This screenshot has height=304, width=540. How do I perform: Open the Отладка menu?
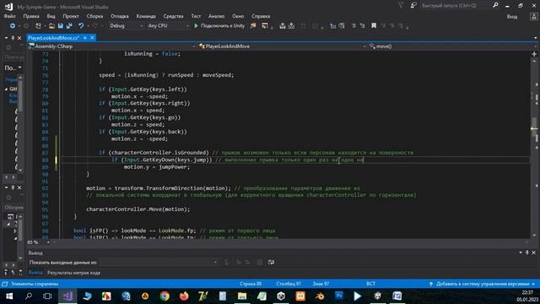(x=120, y=16)
